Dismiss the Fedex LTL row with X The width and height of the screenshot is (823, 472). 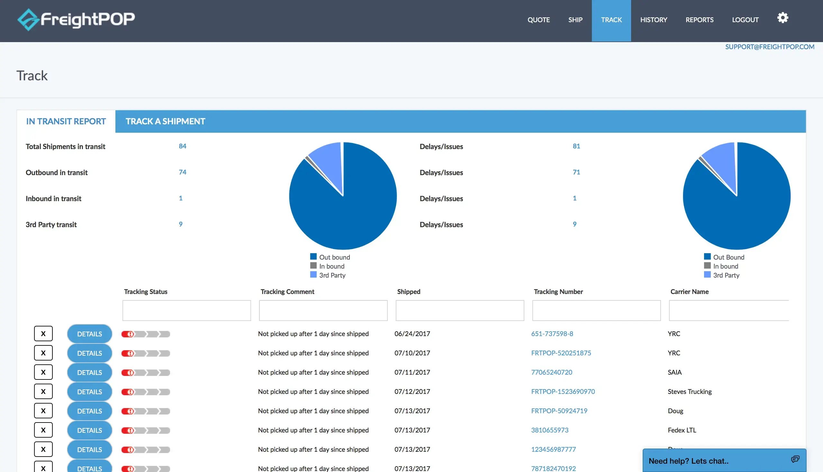[x=43, y=430]
